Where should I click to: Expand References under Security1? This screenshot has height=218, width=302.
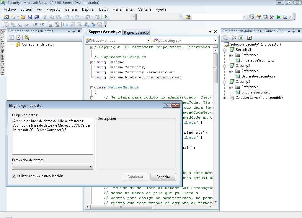click(230, 55)
